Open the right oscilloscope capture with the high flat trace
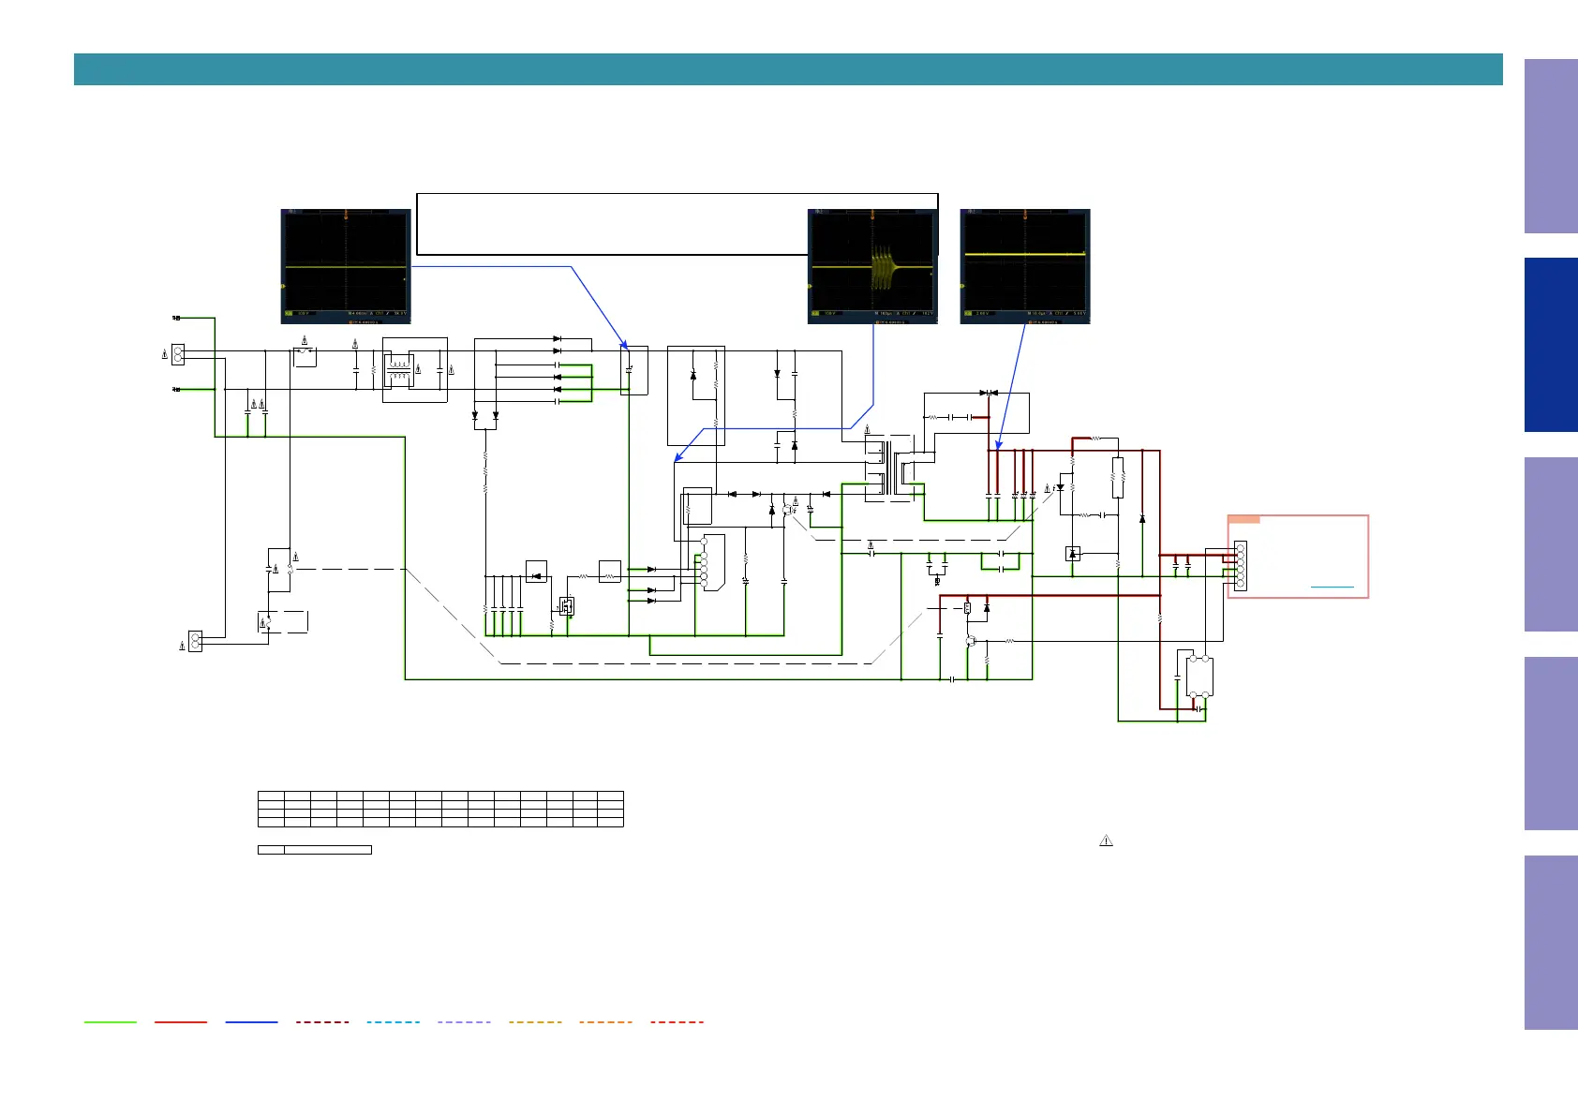Screen dimensions: 1578x1116 point(1025,266)
